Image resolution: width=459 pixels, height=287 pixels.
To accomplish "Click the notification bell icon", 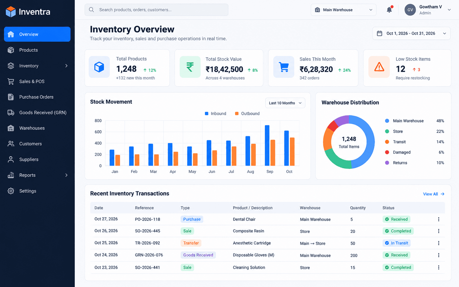I will 389,10.
